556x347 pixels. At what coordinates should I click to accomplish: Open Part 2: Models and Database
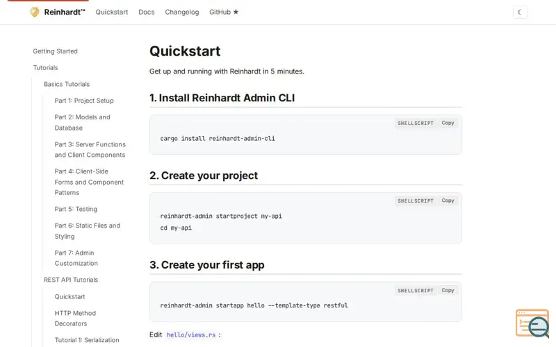point(83,122)
